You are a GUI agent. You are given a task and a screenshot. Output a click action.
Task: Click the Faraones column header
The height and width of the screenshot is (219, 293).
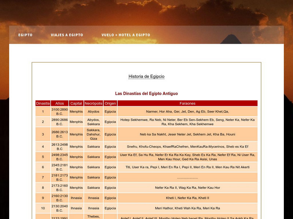pyautogui.click(x=188, y=103)
